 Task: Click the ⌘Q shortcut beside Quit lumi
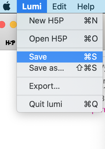(x=91, y=104)
